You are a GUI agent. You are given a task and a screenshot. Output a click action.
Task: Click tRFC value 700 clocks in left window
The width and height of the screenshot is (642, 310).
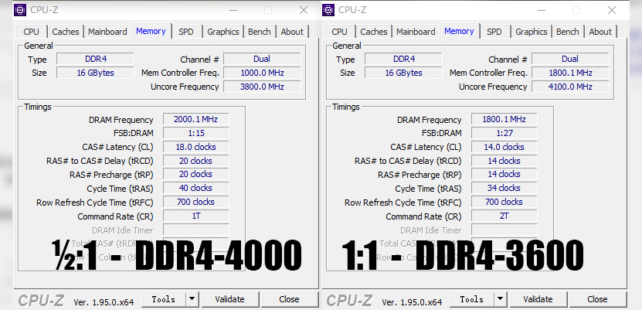click(x=195, y=202)
